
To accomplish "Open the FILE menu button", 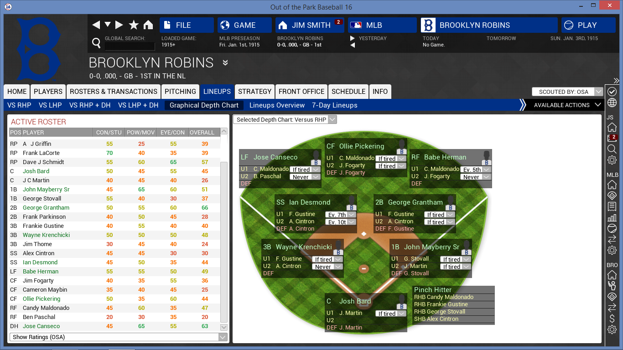I will click(x=187, y=25).
